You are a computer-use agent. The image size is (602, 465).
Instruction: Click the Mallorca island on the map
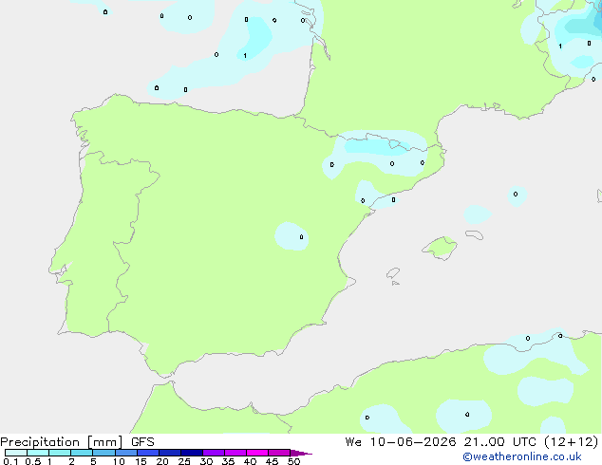(441, 248)
